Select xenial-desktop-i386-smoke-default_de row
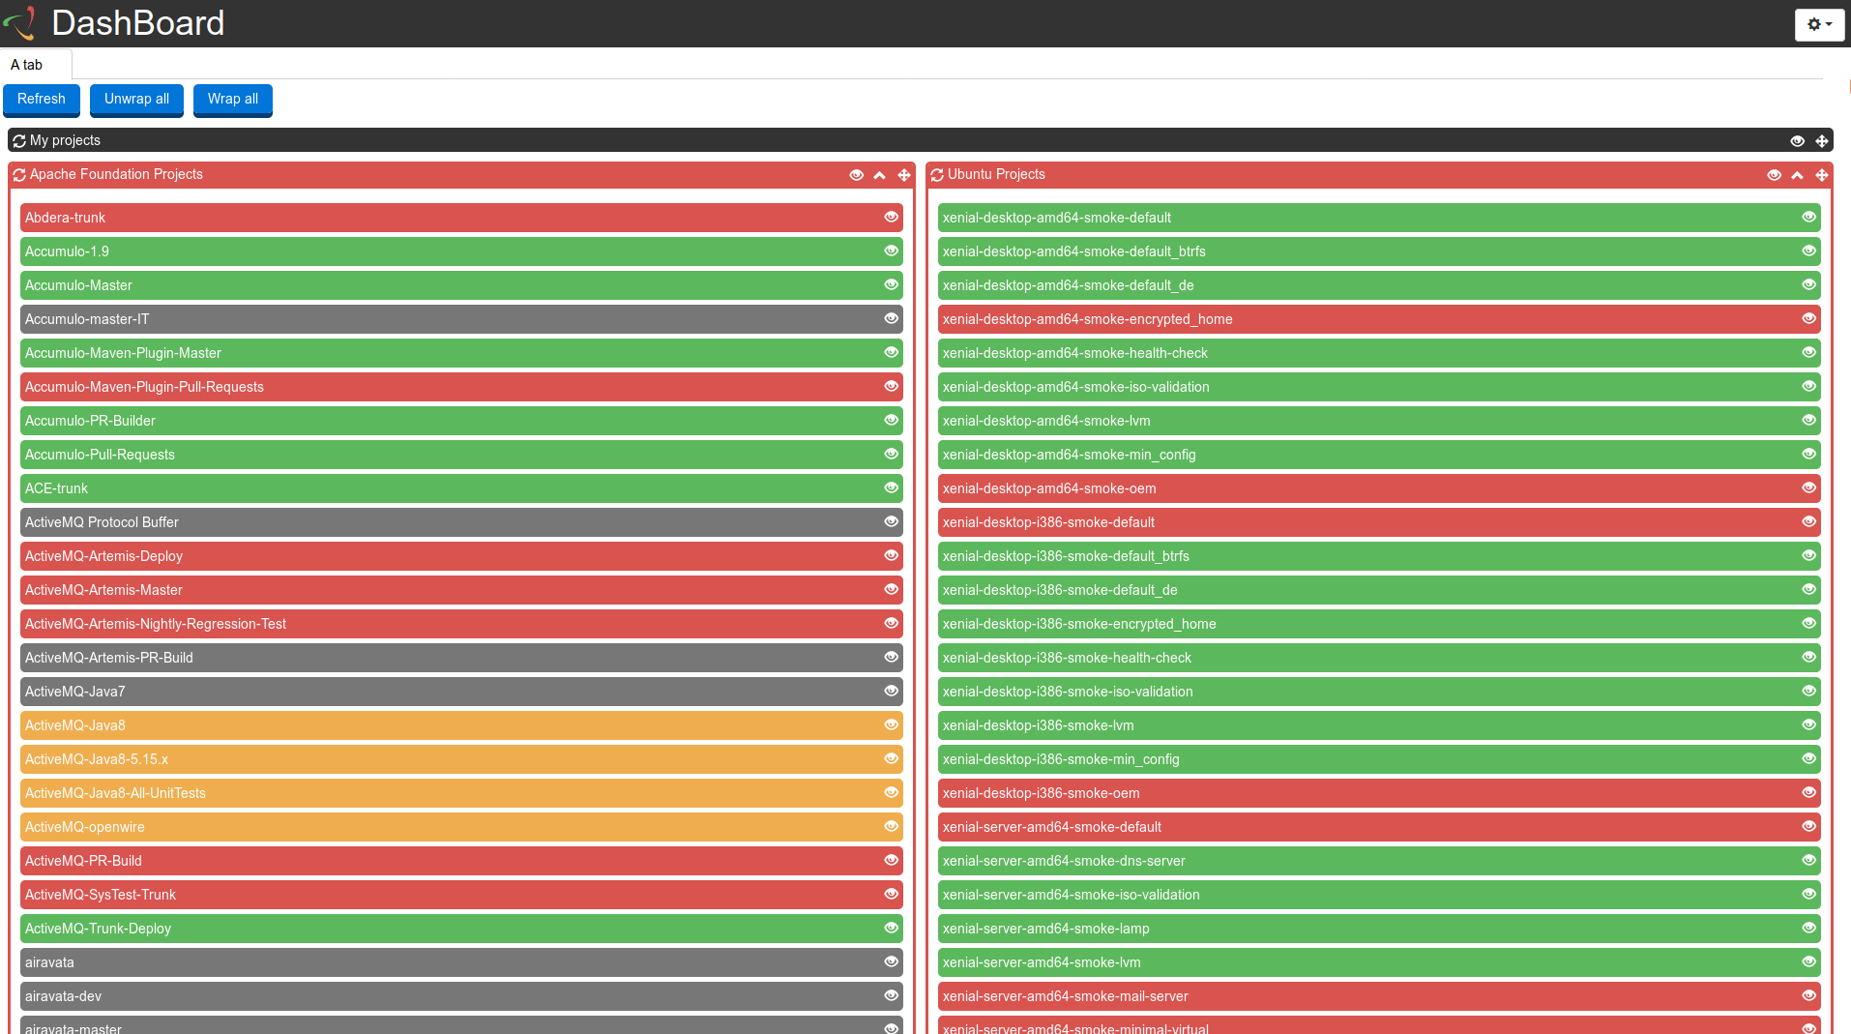Viewport: 1851px width, 1034px height. pos(1379,590)
